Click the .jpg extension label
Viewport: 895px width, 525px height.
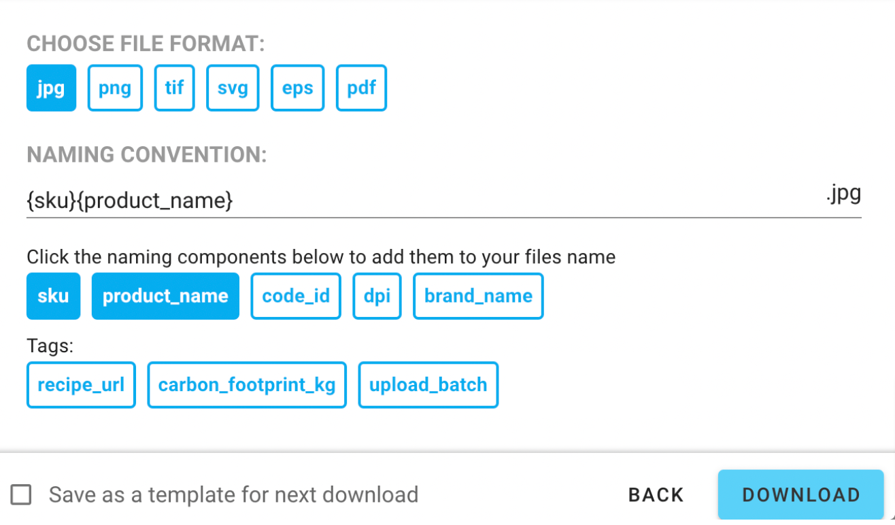pos(843,195)
